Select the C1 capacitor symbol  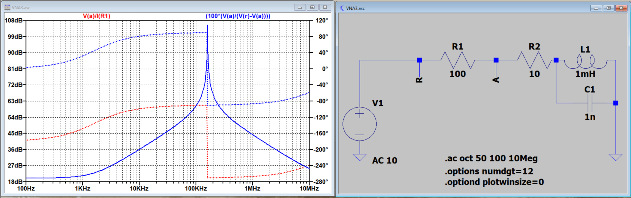[590, 103]
